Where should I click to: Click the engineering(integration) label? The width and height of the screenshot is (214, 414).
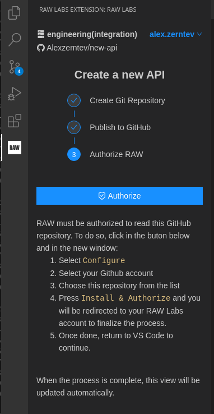click(92, 34)
